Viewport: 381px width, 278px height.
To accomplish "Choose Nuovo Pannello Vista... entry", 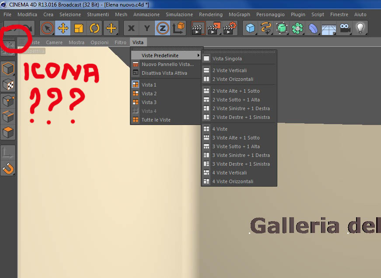I will point(166,64).
